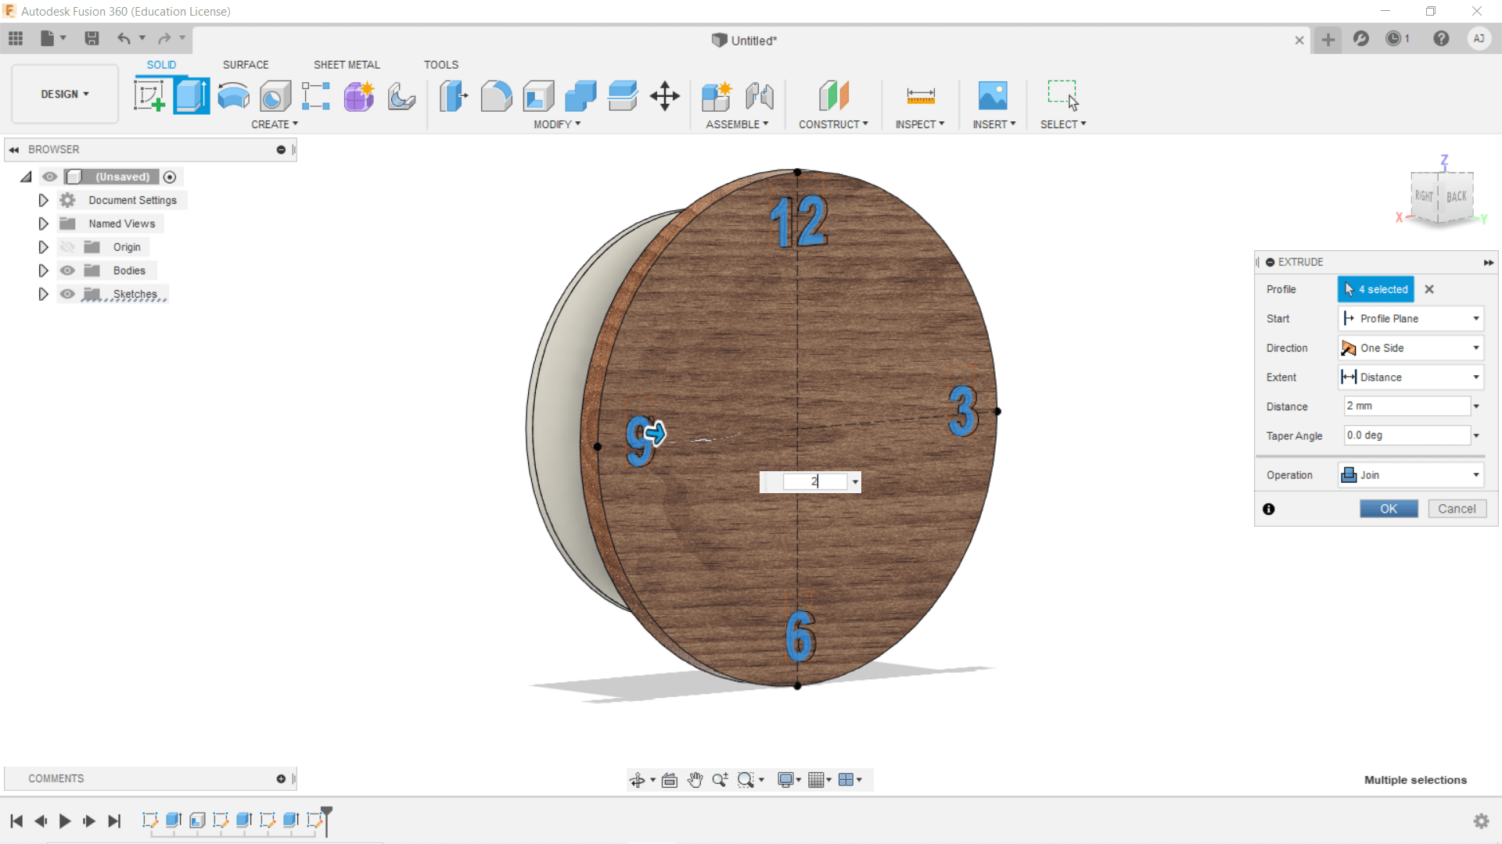Expand the Document Settings node
The width and height of the screenshot is (1502, 844).
tap(44, 200)
